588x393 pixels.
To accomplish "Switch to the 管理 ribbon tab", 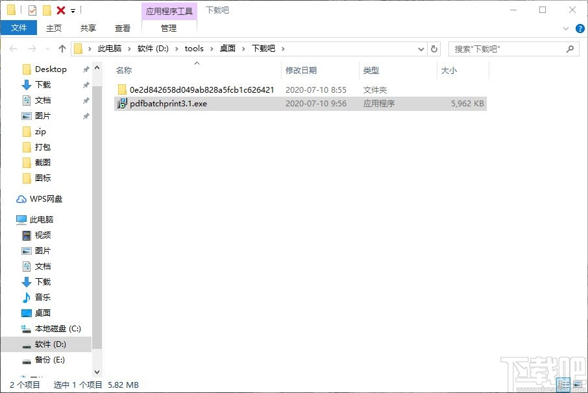I will (x=168, y=28).
